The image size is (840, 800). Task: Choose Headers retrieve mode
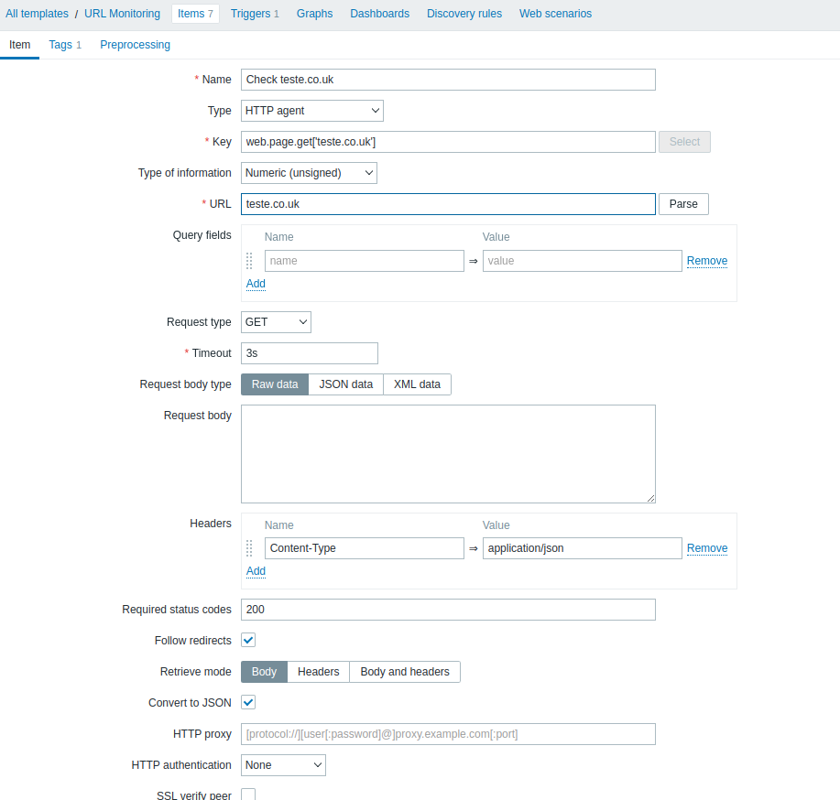point(318,672)
